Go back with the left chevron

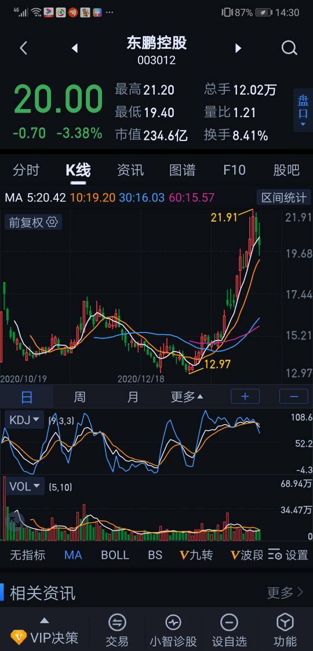[x=23, y=48]
